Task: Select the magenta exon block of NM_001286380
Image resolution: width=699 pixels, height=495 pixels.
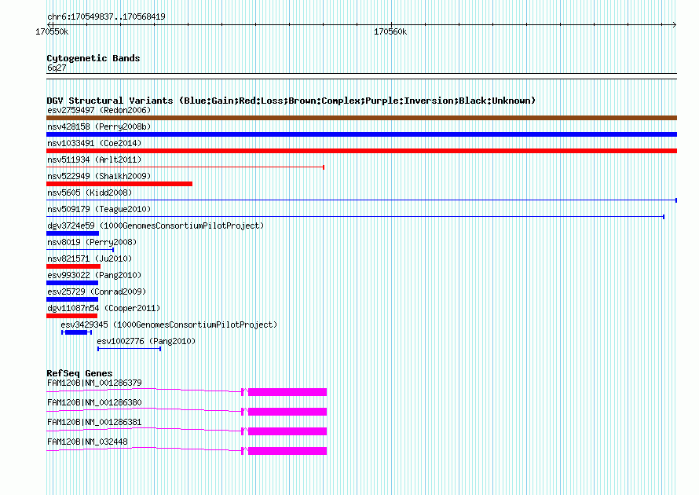Action: coord(287,412)
